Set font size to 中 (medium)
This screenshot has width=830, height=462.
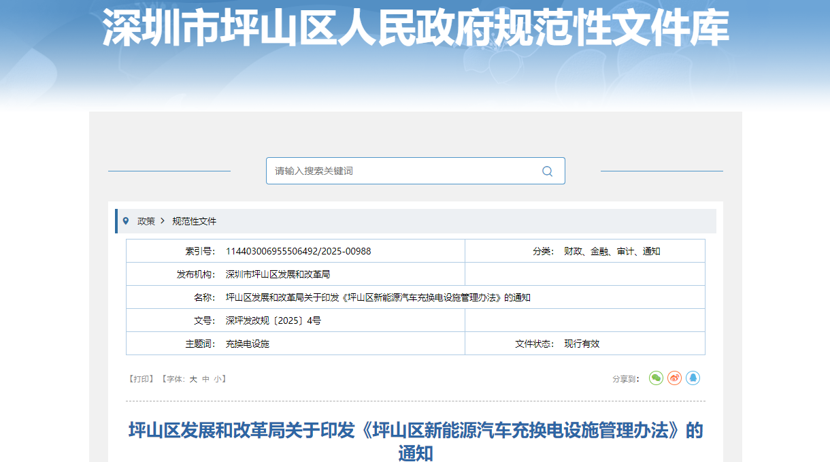coord(205,379)
